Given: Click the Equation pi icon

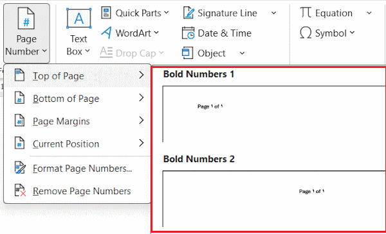Looking at the screenshot, I should [x=306, y=12].
